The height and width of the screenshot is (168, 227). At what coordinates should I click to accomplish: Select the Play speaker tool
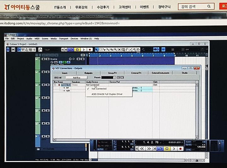(135, 49)
